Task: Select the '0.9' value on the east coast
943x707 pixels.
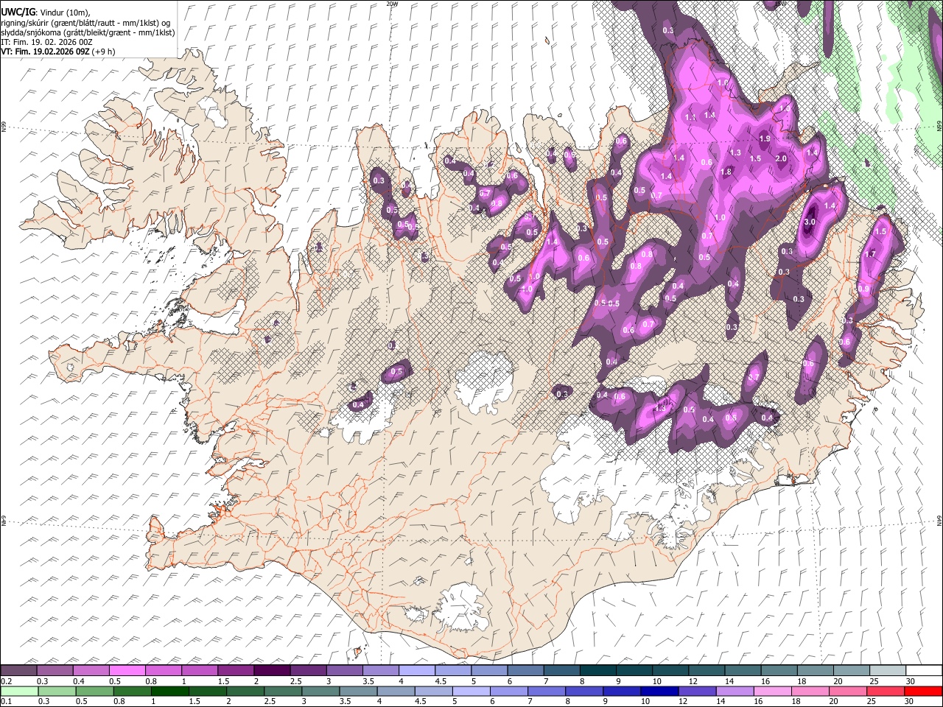Action: click(x=863, y=289)
